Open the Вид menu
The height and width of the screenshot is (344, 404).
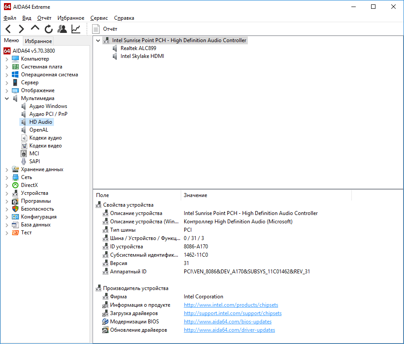click(26, 18)
